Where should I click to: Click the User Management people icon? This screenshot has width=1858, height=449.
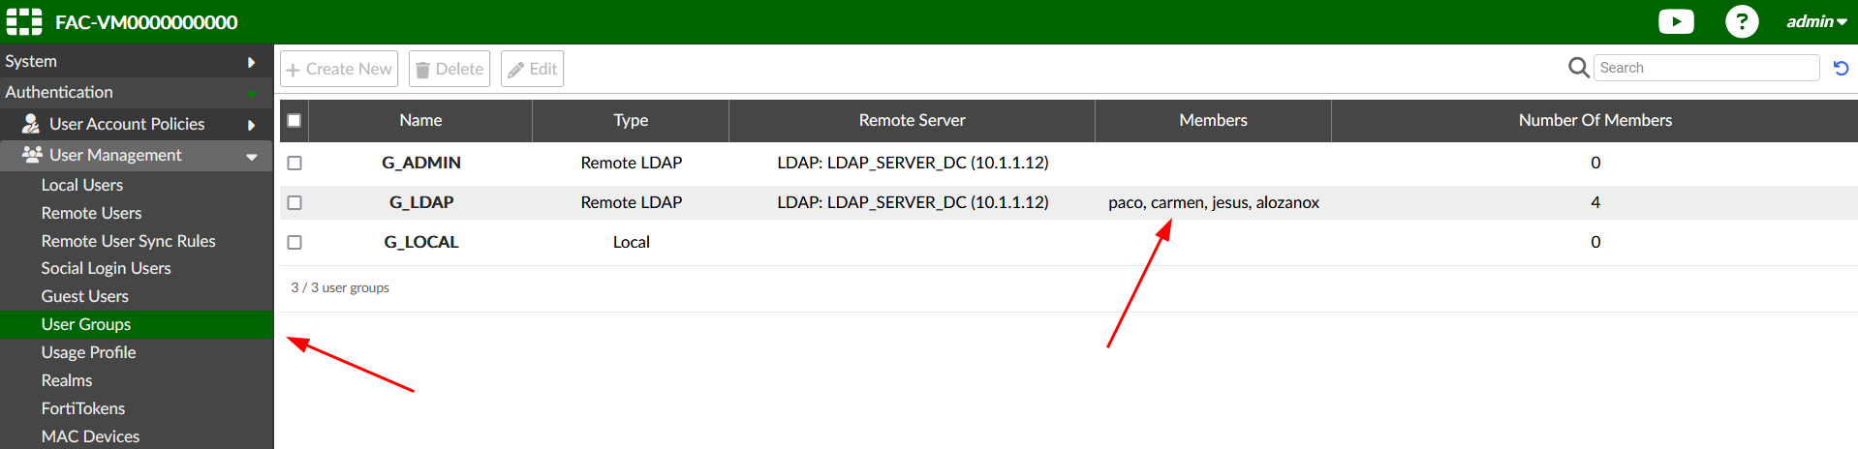[32, 155]
